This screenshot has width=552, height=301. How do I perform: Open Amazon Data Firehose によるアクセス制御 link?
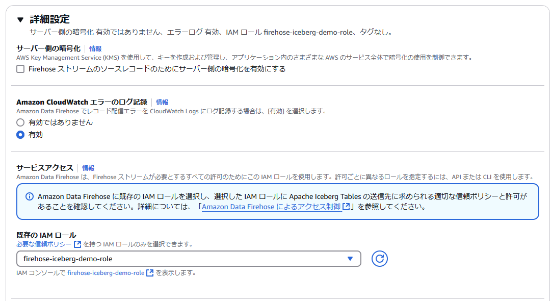(x=271, y=207)
